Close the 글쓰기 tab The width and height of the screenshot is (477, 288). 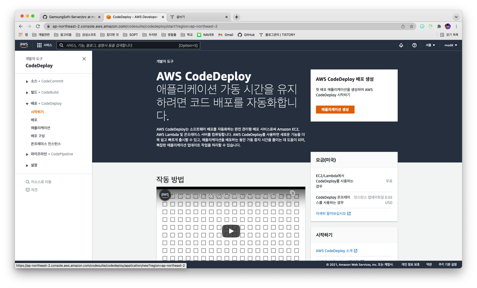tap(227, 17)
